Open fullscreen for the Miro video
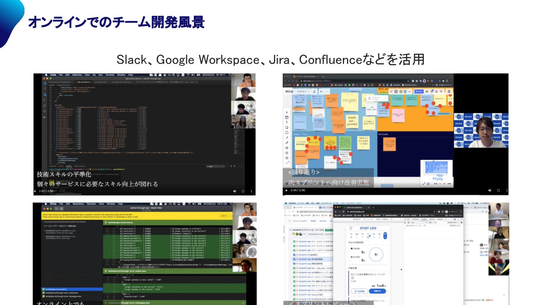 tap(498, 191)
